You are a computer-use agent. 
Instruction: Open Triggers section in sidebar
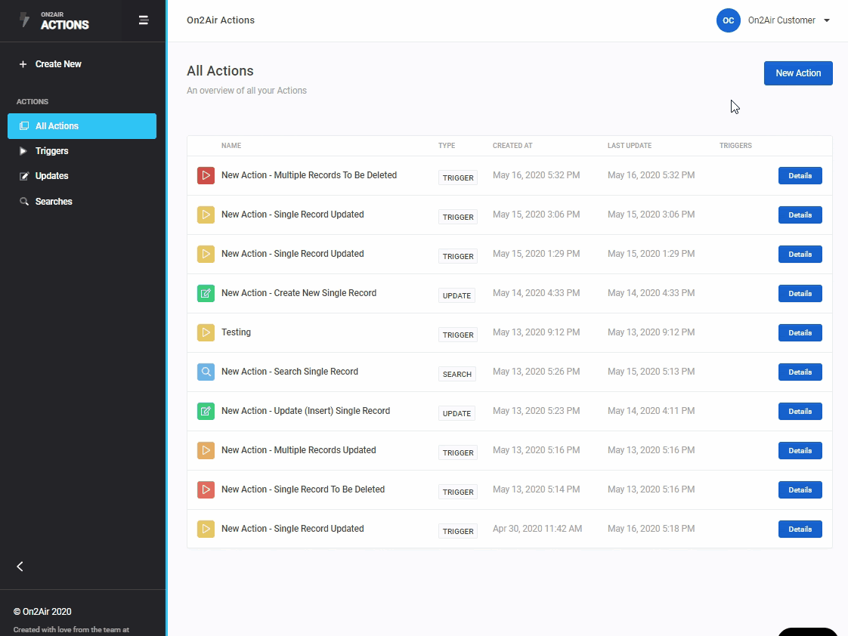coord(51,151)
